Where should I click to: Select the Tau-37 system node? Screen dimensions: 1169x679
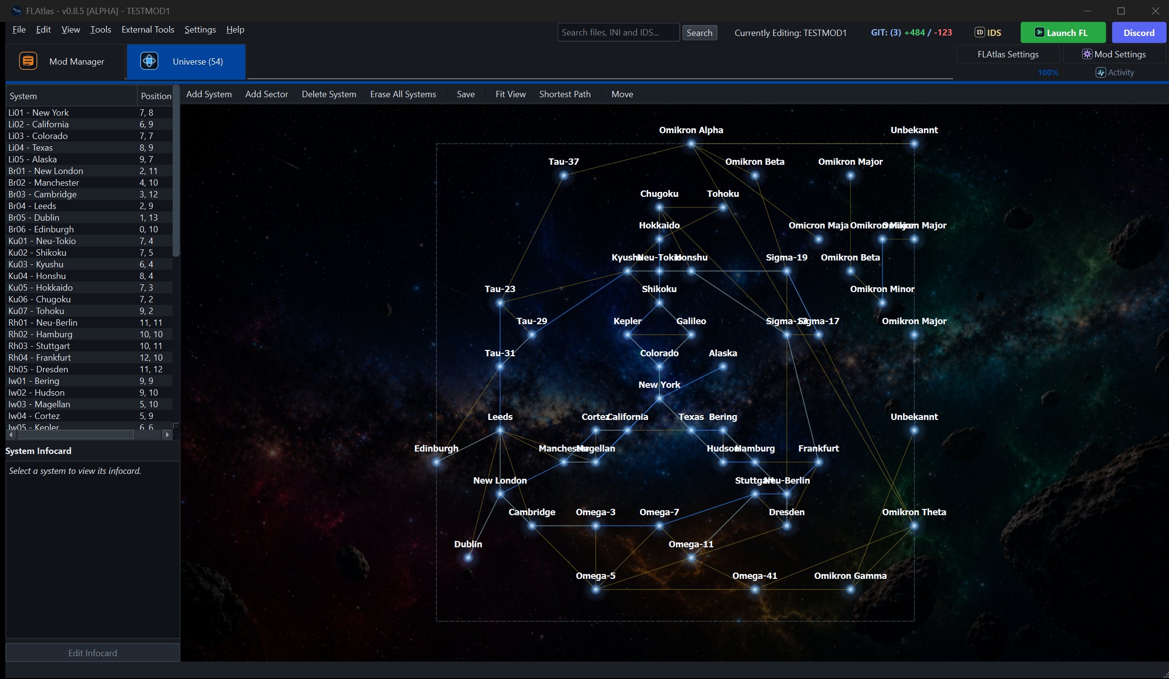pos(564,175)
